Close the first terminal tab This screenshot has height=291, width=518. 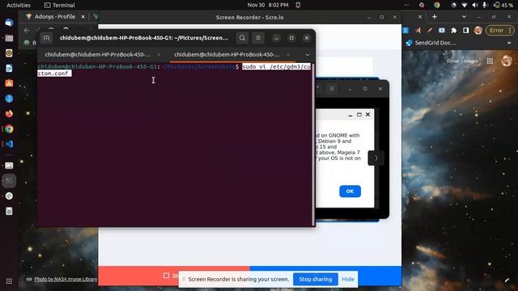click(159, 54)
